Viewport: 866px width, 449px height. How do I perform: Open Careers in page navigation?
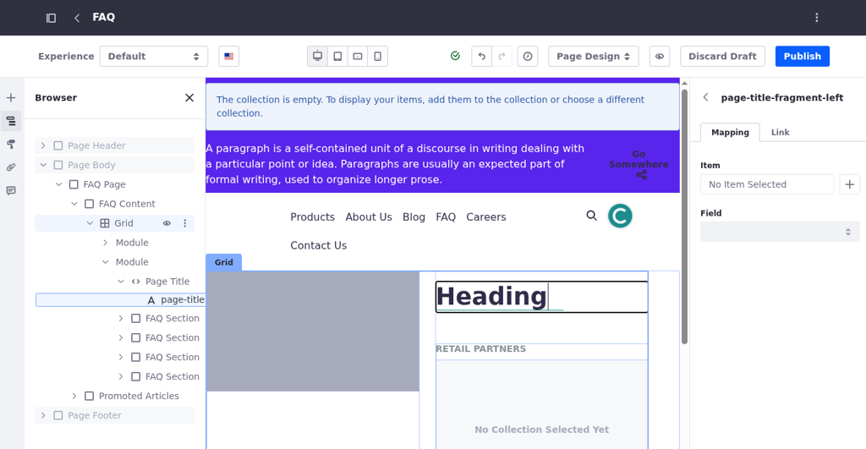tap(486, 217)
